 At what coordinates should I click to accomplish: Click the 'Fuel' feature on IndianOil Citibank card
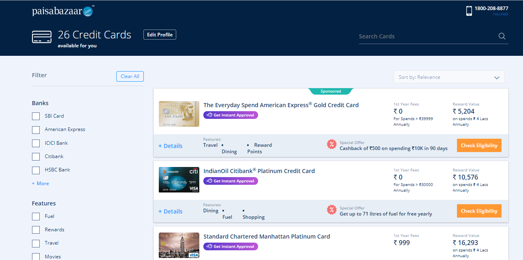[228, 217]
